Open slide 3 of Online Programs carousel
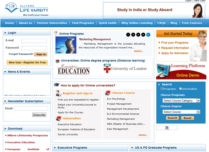The image size is (209, 152). (x=138, y=35)
